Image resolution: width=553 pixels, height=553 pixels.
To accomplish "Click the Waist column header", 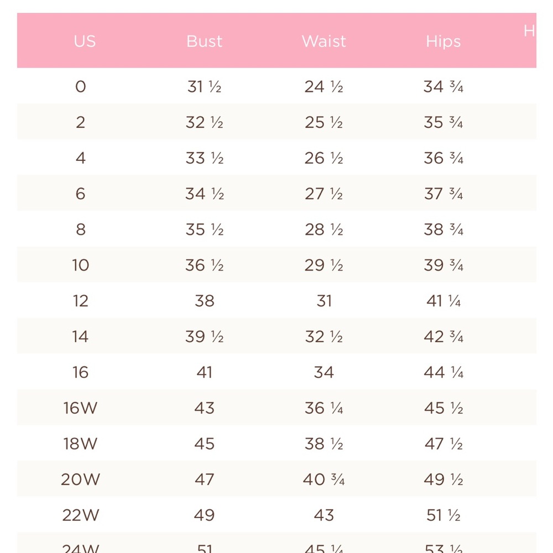I will pyautogui.click(x=324, y=41).
